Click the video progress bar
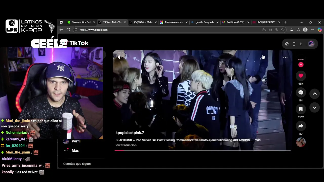This screenshot has height=182, width=324. 202,150
